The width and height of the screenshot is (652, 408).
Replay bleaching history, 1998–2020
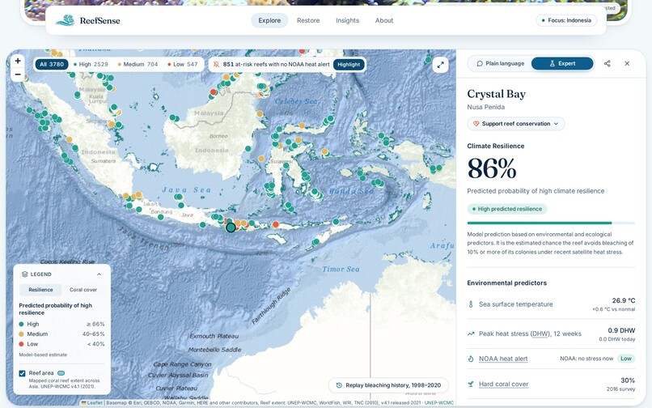(x=388, y=385)
